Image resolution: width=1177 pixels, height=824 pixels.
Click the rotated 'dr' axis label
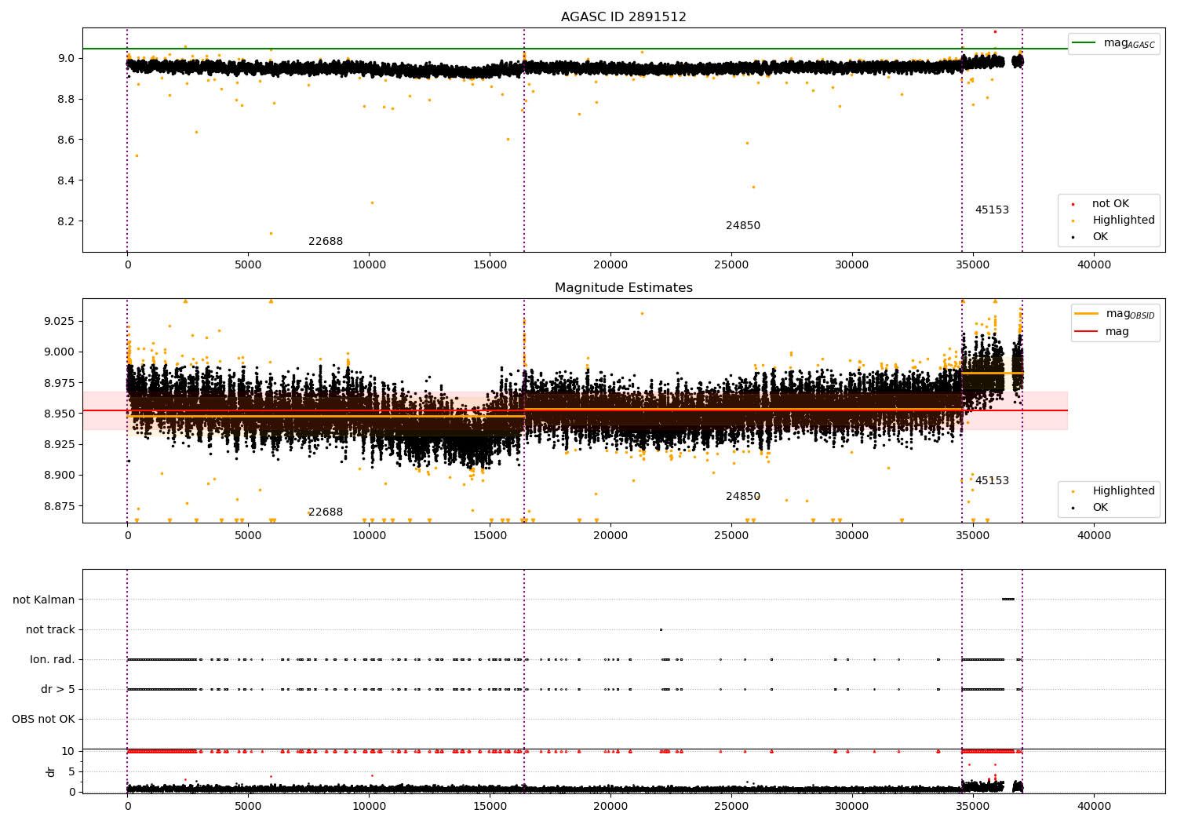[51, 771]
